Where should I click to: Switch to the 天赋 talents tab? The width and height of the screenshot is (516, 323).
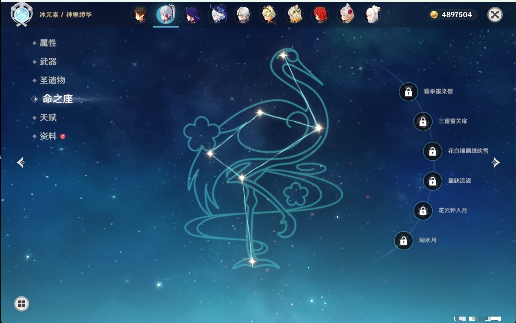click(x=48, y=117)
